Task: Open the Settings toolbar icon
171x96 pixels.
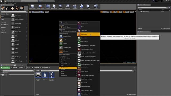Action: coord(60,7)
